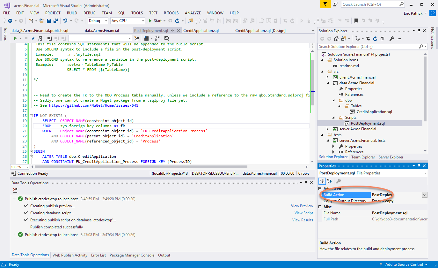This screenshot has height=268, width=438.
Task: Click the Undo icon in main toolbar
Action: (65, 21)
